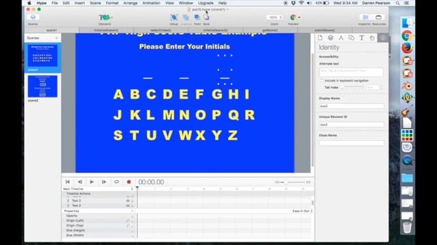The image size is (437, 245).
Task: Toggle the red record button
Action: [x=129, y=182]
